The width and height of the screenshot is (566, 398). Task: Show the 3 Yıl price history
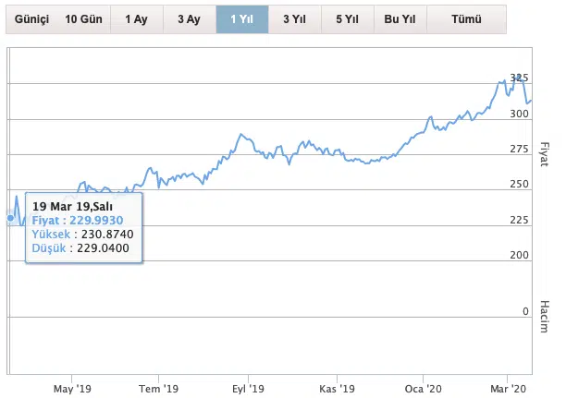tap(295, 18)
